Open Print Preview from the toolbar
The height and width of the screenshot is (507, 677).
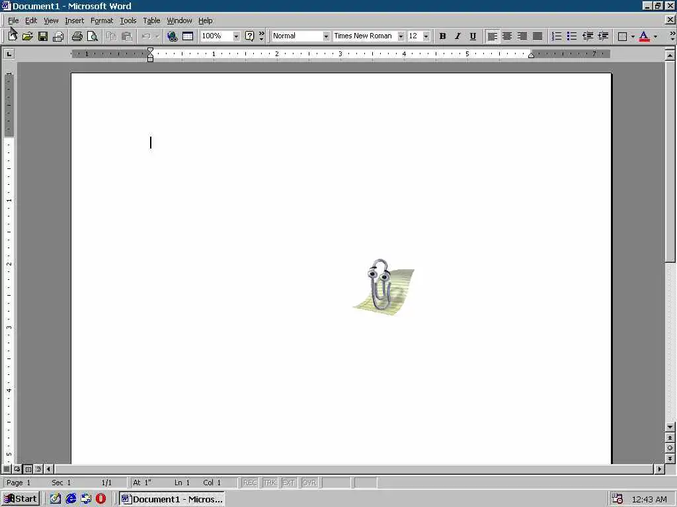coord(93,36)
